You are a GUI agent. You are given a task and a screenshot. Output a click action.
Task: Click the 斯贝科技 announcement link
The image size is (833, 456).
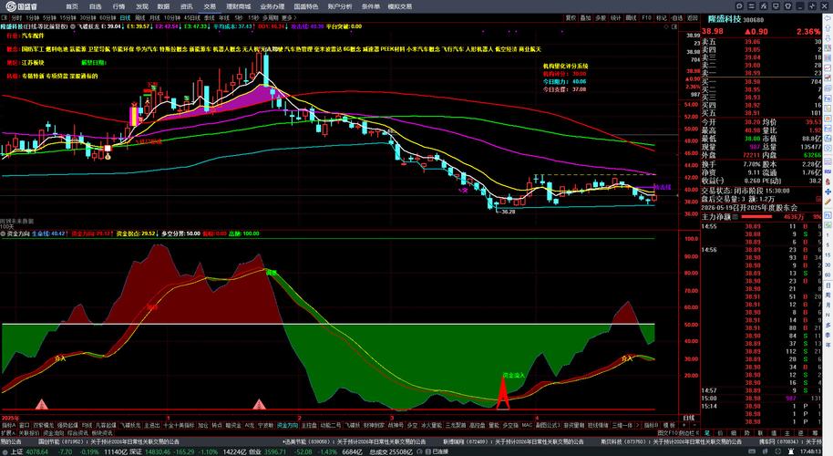coord(671,441)
